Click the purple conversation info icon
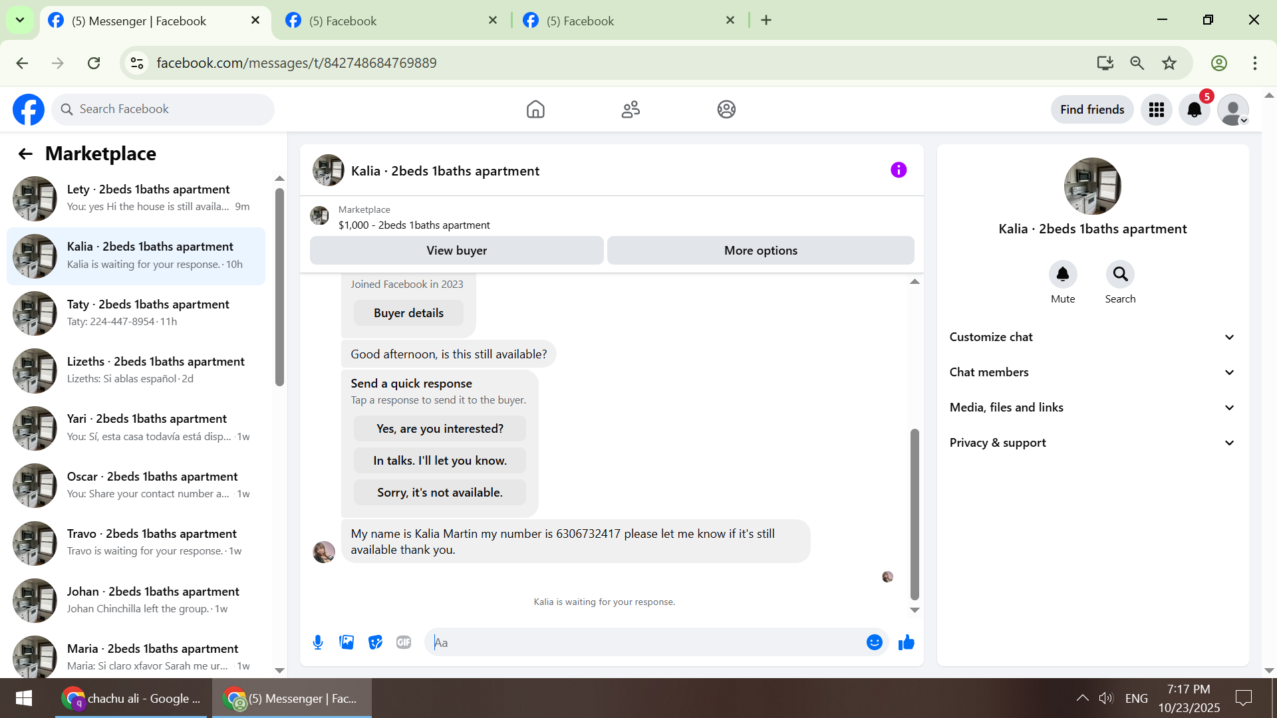This screenshot has height=718, width=1277. click(899, 170)
